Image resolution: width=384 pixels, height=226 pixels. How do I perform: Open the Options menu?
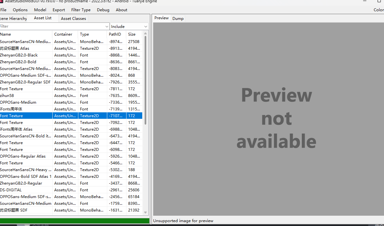(20, 10)
